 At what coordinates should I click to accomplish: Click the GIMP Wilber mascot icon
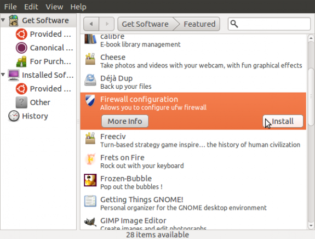[x=90, y=222]
